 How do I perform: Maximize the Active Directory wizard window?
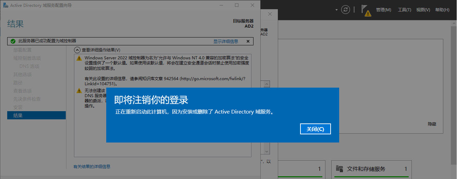tap(237, 5)
